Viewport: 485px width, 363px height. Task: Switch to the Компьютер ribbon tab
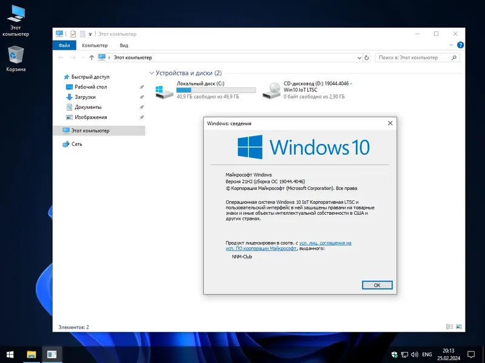tap(95, 45)
